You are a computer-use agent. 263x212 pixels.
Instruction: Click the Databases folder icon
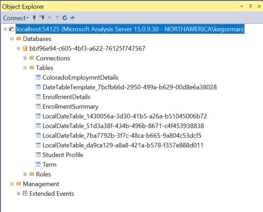[18, 38]
